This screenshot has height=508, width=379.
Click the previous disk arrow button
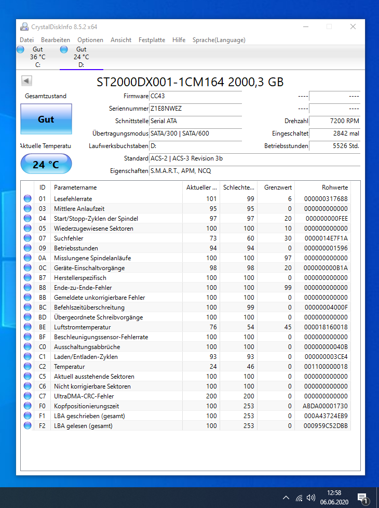pos(26,81)
